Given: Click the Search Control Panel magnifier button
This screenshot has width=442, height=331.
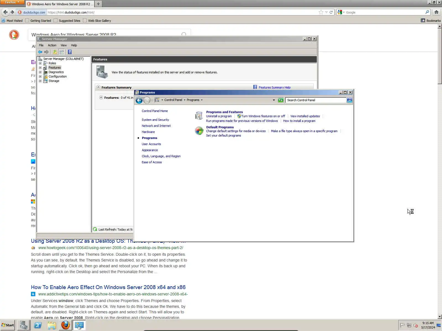Looking at the screenshot, I should click(x=349, y=100).
